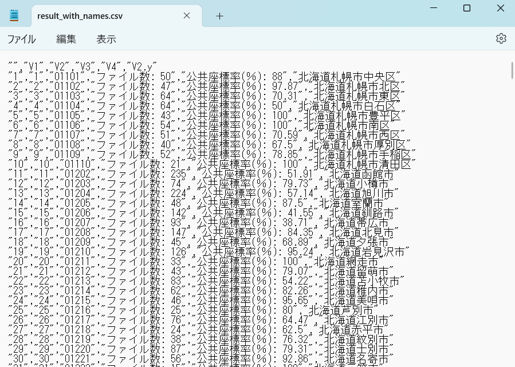Click the text 北海道士別市

click(356, 349)
